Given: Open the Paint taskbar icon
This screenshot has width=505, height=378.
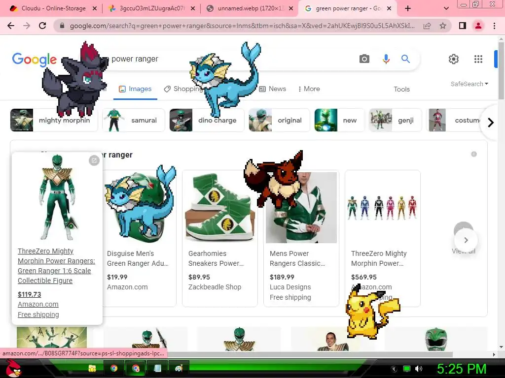Looking at the screenshot, I should click(x=179, y=368).
